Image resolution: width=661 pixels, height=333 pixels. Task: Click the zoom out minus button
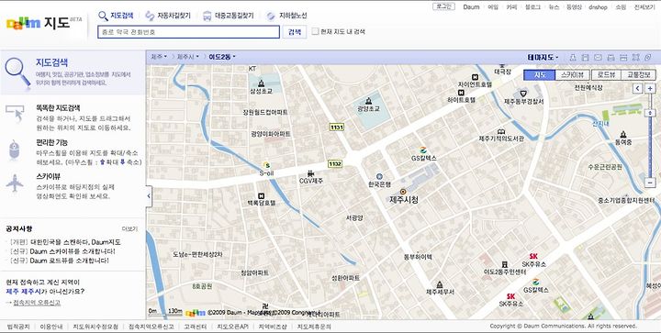click(x=650, y=183)
